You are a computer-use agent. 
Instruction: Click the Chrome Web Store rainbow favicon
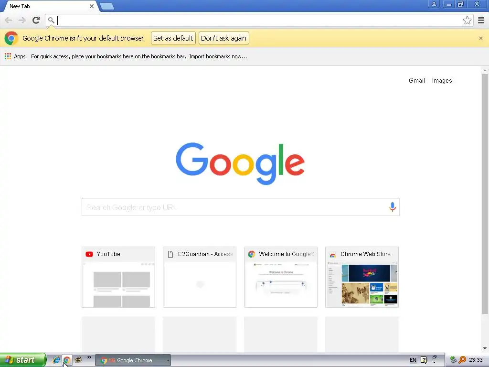coord(333,254)
